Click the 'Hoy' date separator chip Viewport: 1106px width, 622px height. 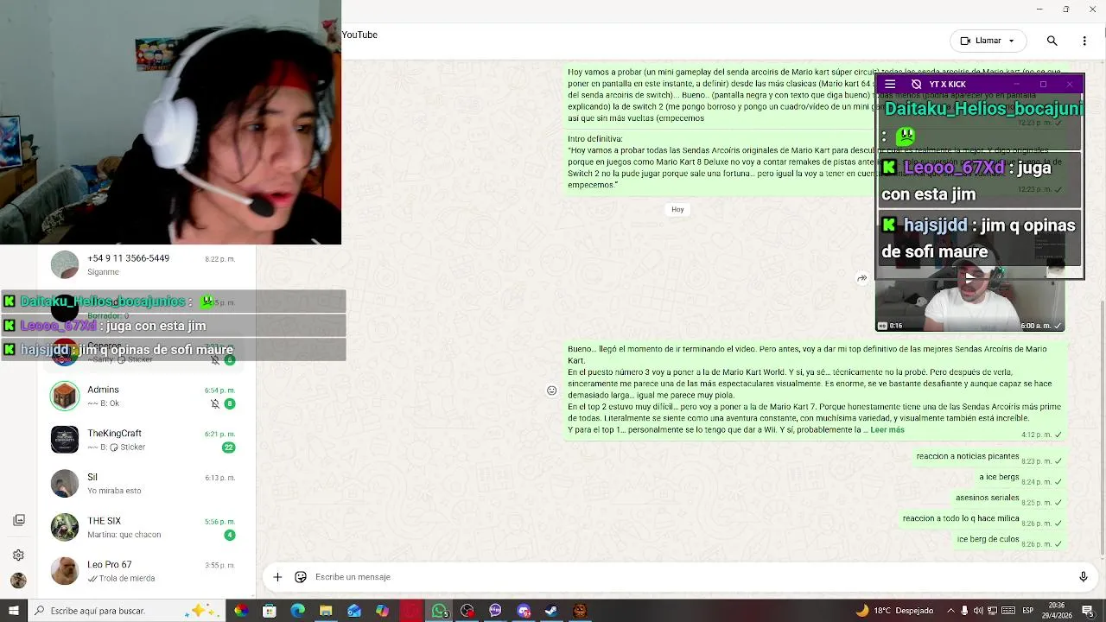[x=677, y=209]
